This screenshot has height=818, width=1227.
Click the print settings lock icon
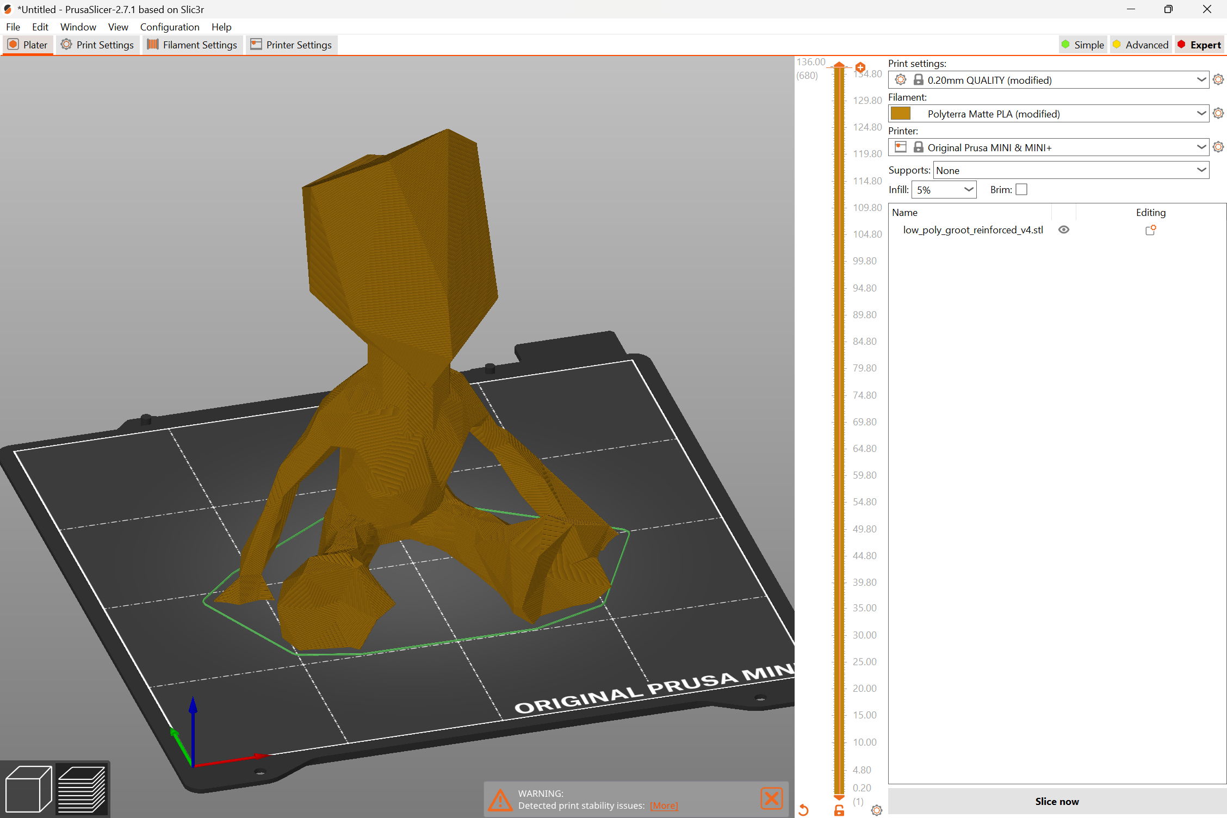(918, 80)
